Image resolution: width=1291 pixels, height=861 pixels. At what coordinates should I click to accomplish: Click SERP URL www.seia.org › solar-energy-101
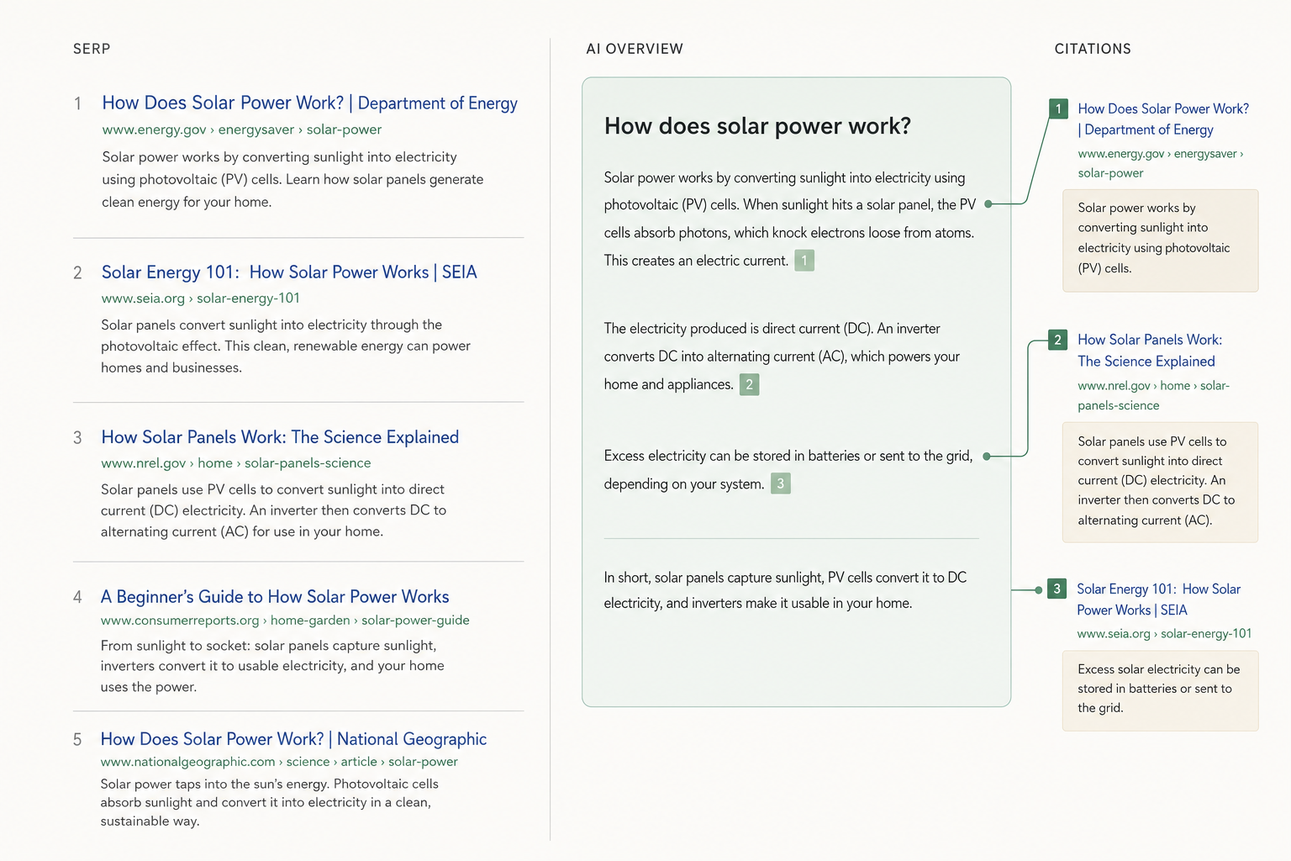pyautogui.click(x=200, y=298)
